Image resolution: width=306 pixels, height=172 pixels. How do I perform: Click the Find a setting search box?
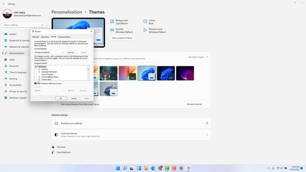coord(24,25)
